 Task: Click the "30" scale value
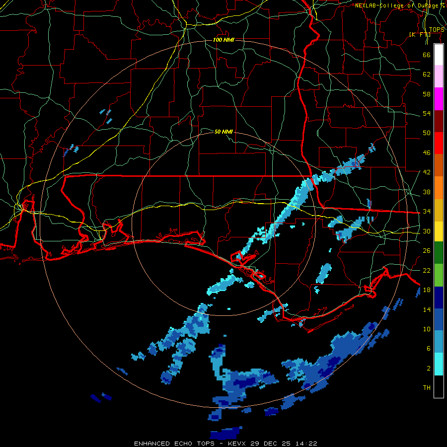click(427, 231)
